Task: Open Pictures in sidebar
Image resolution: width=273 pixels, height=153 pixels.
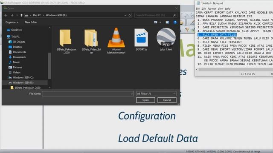Action: tap(15, 67)
